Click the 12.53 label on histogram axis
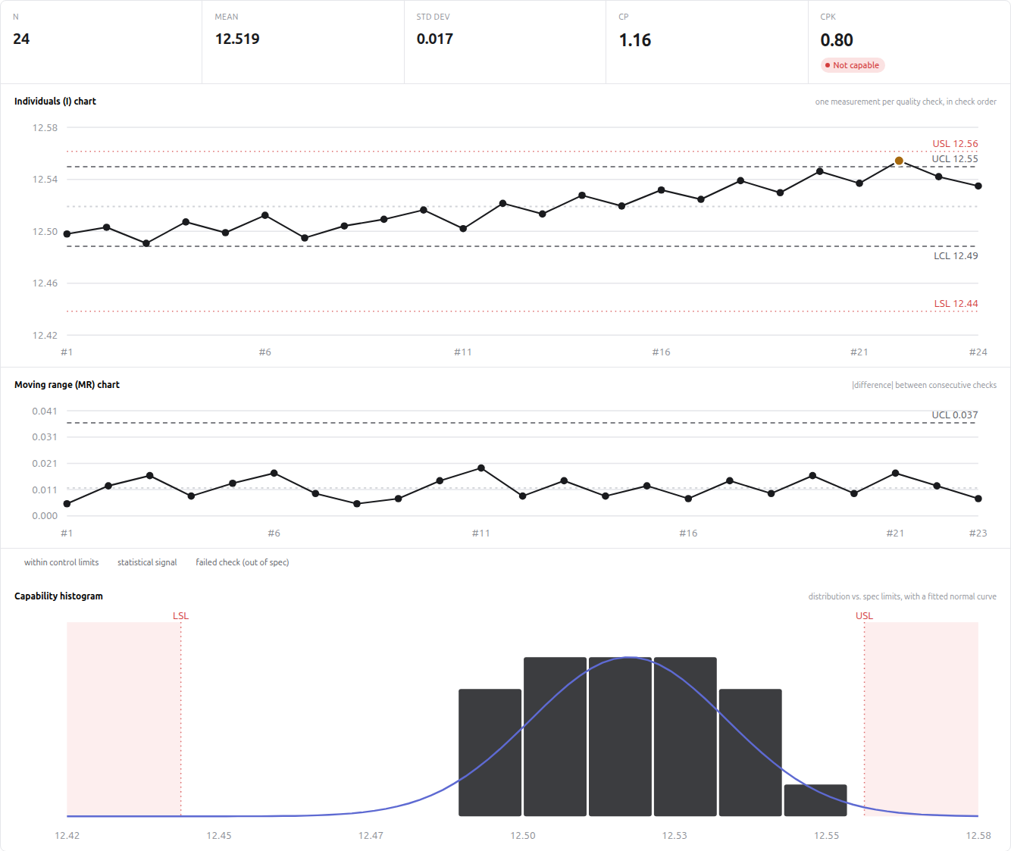Viewport: 1011px width, 851px height. [x=675, y=836]
